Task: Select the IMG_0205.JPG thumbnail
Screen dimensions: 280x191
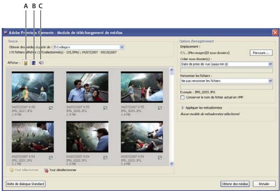Action: [x=87, y=87]
